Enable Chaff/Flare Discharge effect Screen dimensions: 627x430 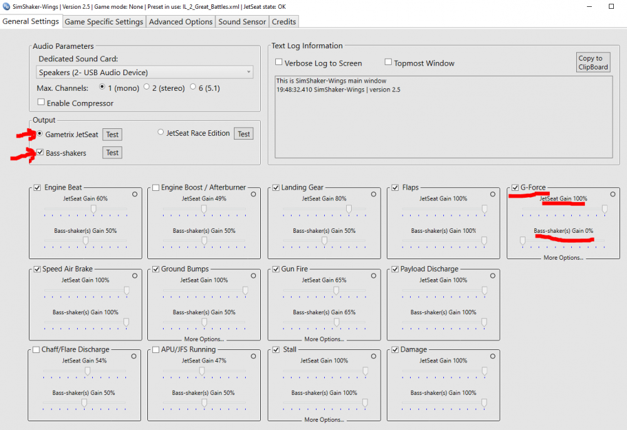pyautogui.click(x=36, y=350)
